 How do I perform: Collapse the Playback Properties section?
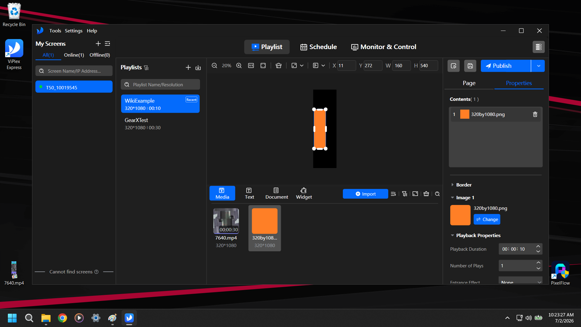pos(452,235)
